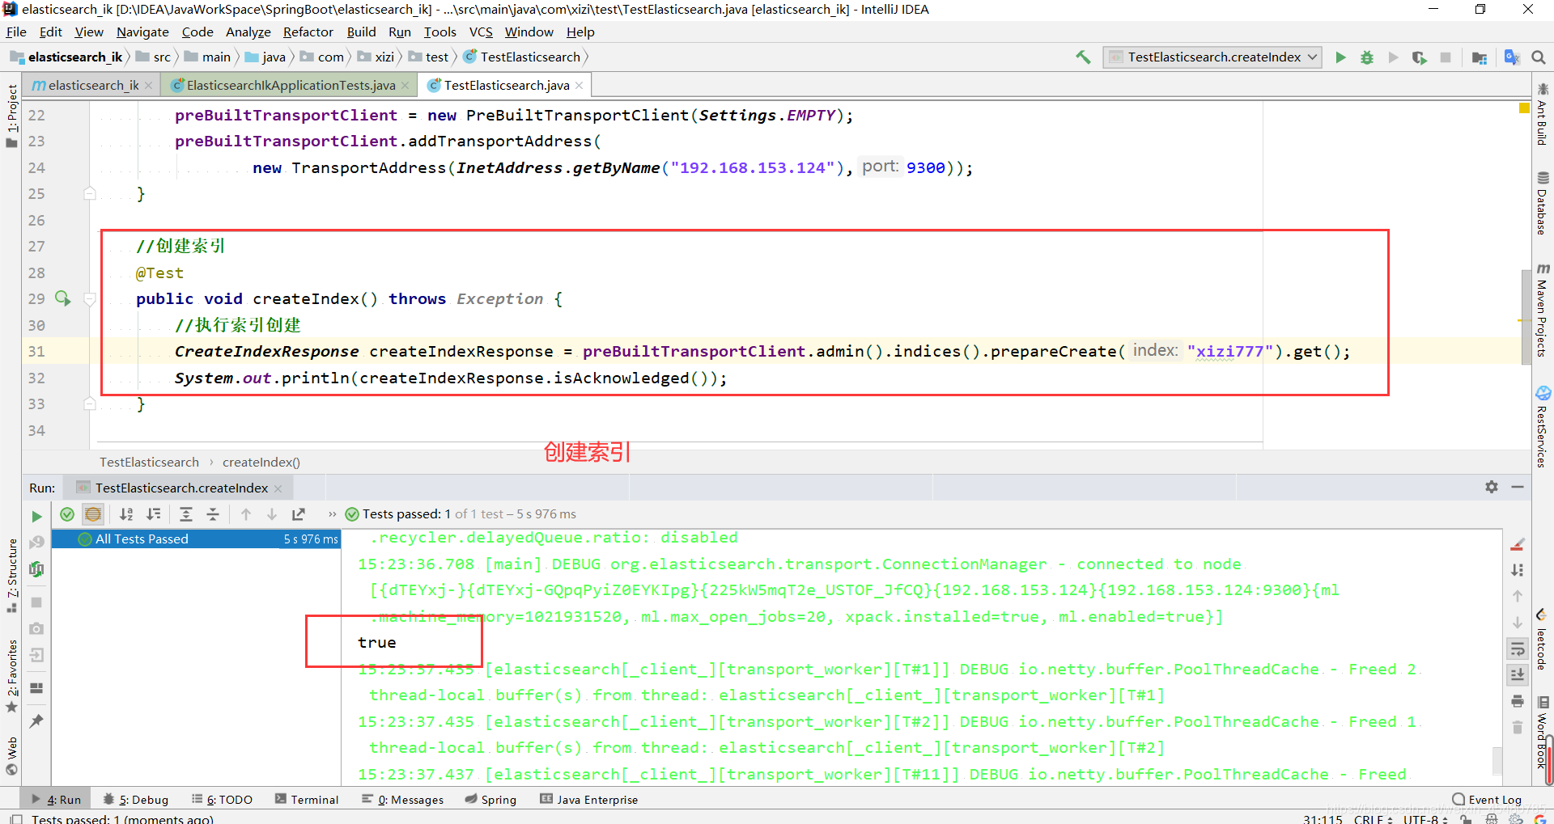Open the File menu
The height and width of the screenshot is (824, 1554).
16,32
